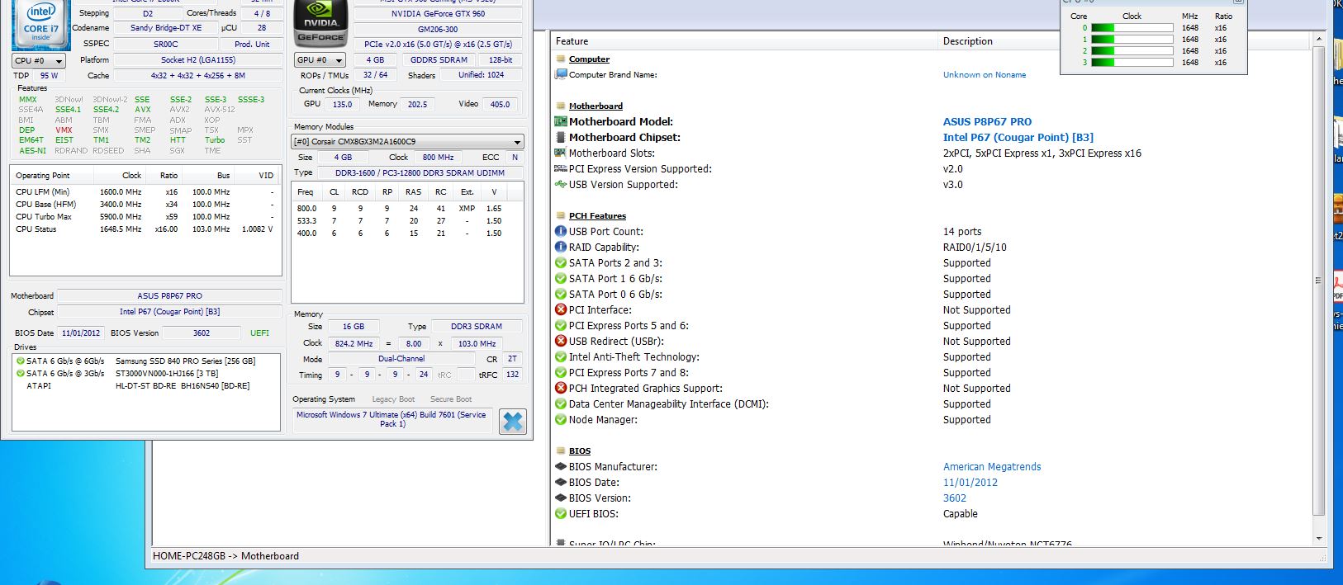Click the USB Port Count info icon
The height and width of the screenshot is (585, 1343).
tap(561, 231)
